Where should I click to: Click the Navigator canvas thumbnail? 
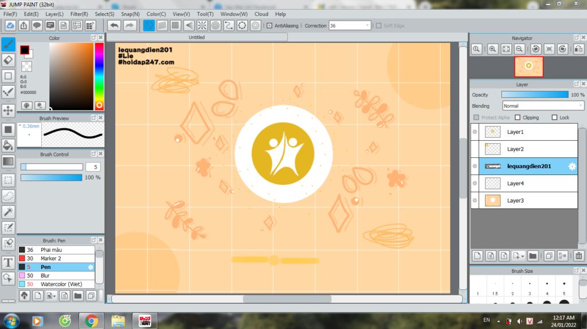coord(529,66)
